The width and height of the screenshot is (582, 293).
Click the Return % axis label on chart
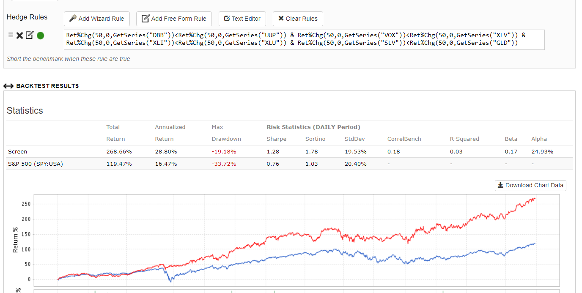pyautogui.click(x=16, y=240)
